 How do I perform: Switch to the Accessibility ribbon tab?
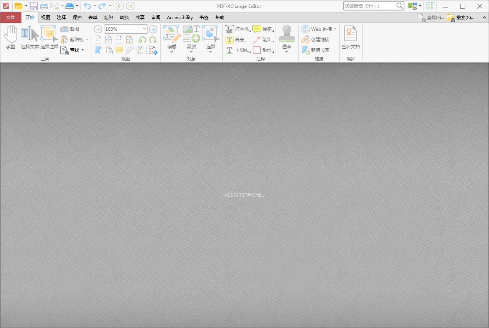point(180,18)
